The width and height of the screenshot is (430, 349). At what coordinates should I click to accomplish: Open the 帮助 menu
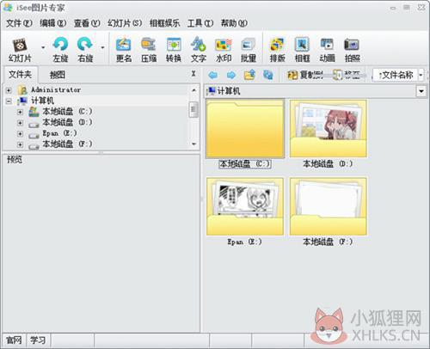click(x=234, y=23)
